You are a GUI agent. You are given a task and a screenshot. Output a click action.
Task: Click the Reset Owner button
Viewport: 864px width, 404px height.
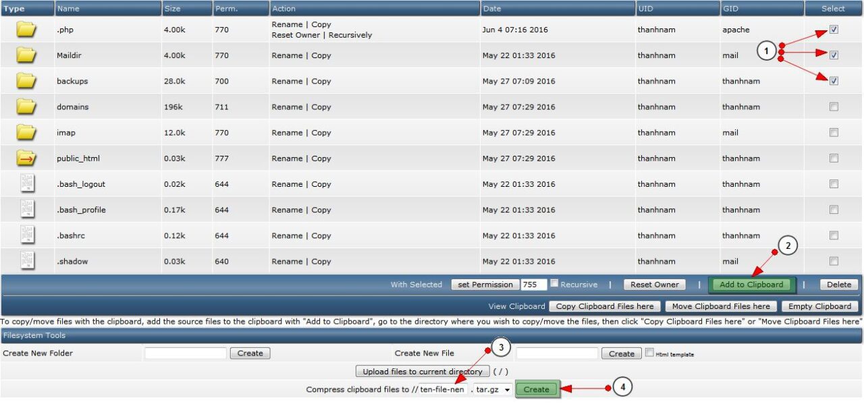click(654, 285)
